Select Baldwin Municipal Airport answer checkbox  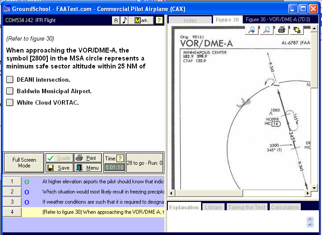click(x=10, y=91)
